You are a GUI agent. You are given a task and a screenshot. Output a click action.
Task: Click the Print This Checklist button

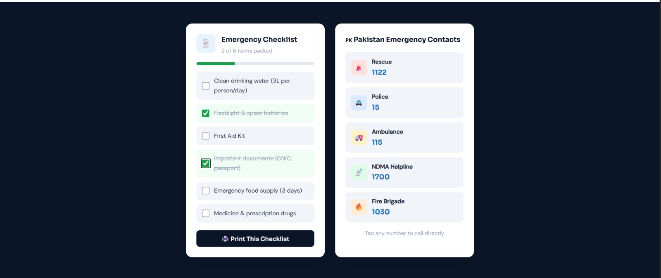[x=255, y=238]
